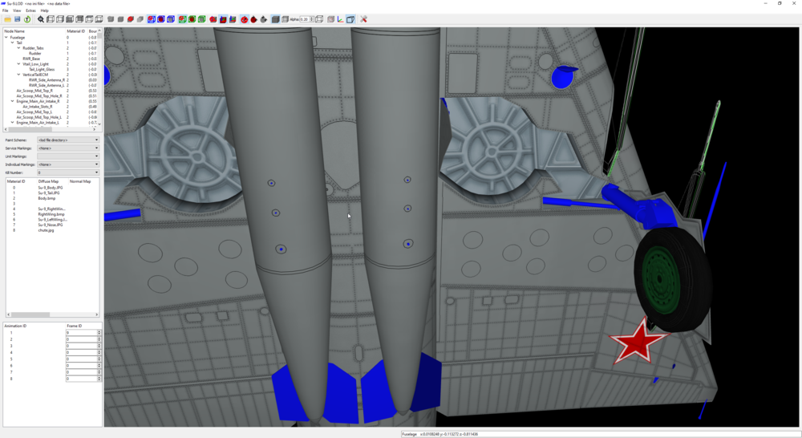Click the wireframe cube icon right of Alpha
802x438 pixels.
pos(319,19)
